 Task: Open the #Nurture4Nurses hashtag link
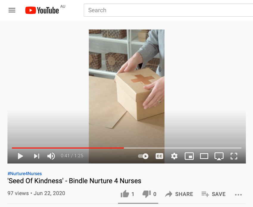click(x=25, y=173)
